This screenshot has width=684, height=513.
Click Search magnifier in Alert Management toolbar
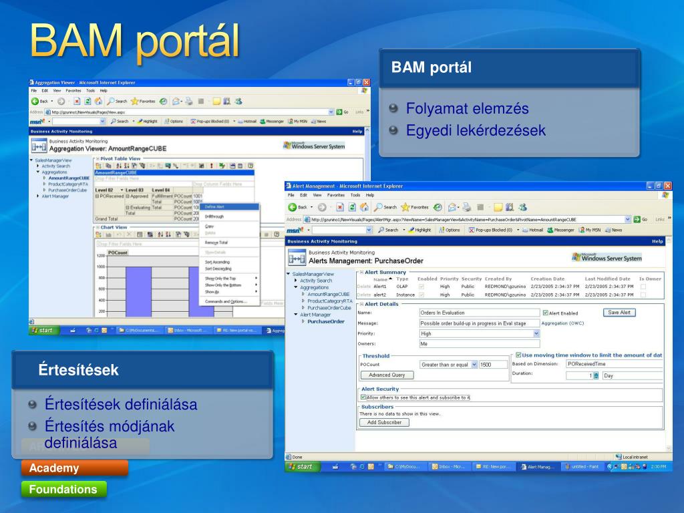[x=378, y=207]
